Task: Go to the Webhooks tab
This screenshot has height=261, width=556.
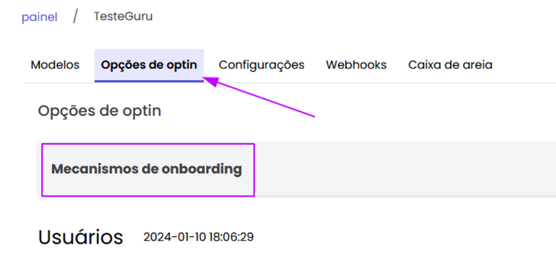Action: pyautogui.click(x=356, y=65)
